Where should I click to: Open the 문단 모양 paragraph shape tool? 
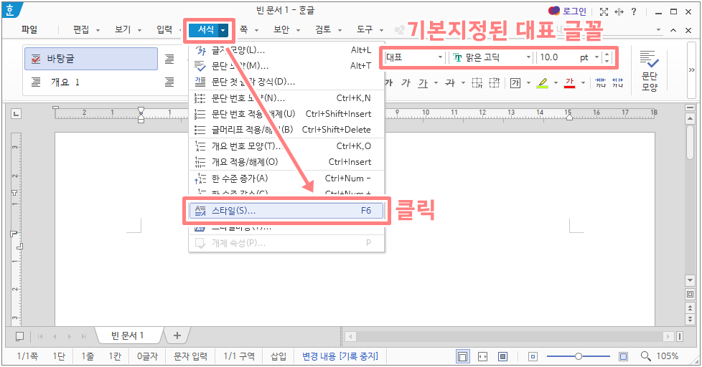tap(649, 70)
